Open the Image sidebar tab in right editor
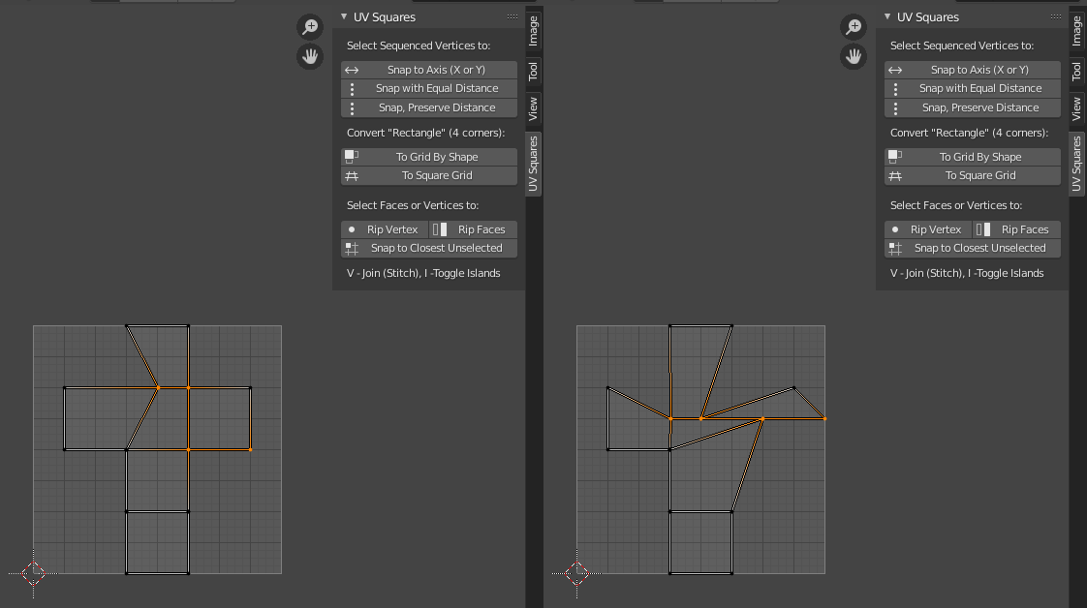The height and width of the screenshot is (608, 1087). click(x=1076, y=31)
